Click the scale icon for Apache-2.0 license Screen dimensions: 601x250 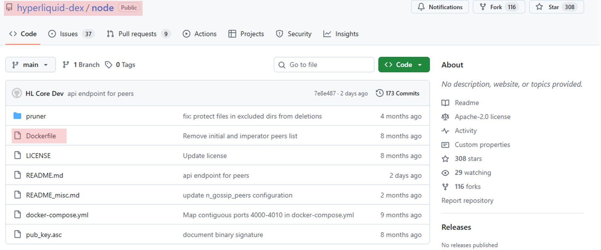click(445, 117)
